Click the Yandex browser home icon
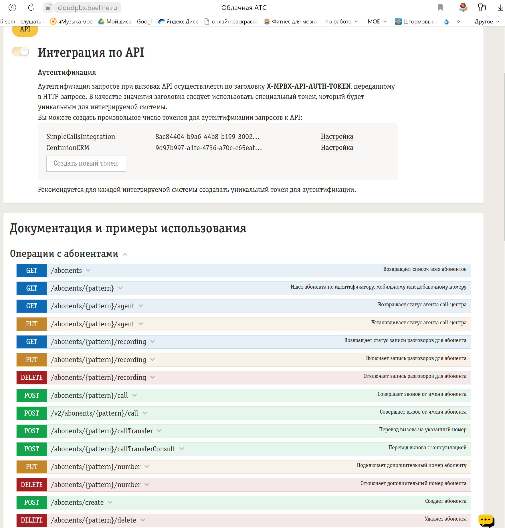Image resolution: width=505 pixels, height=528 pixels. click(x=12, y=7)
